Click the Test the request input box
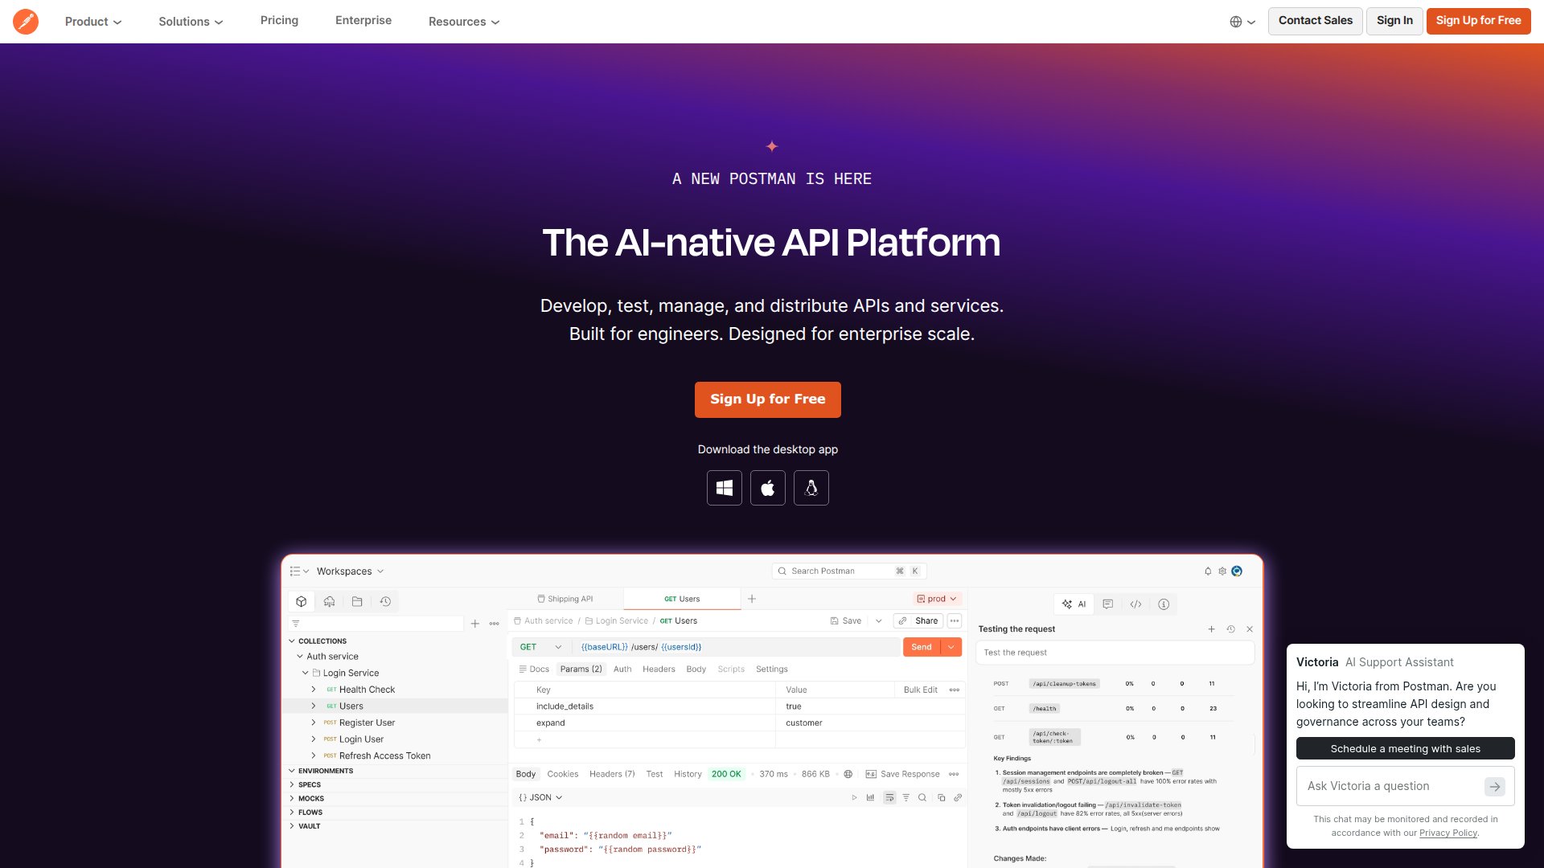 [x=1115, y=653]
